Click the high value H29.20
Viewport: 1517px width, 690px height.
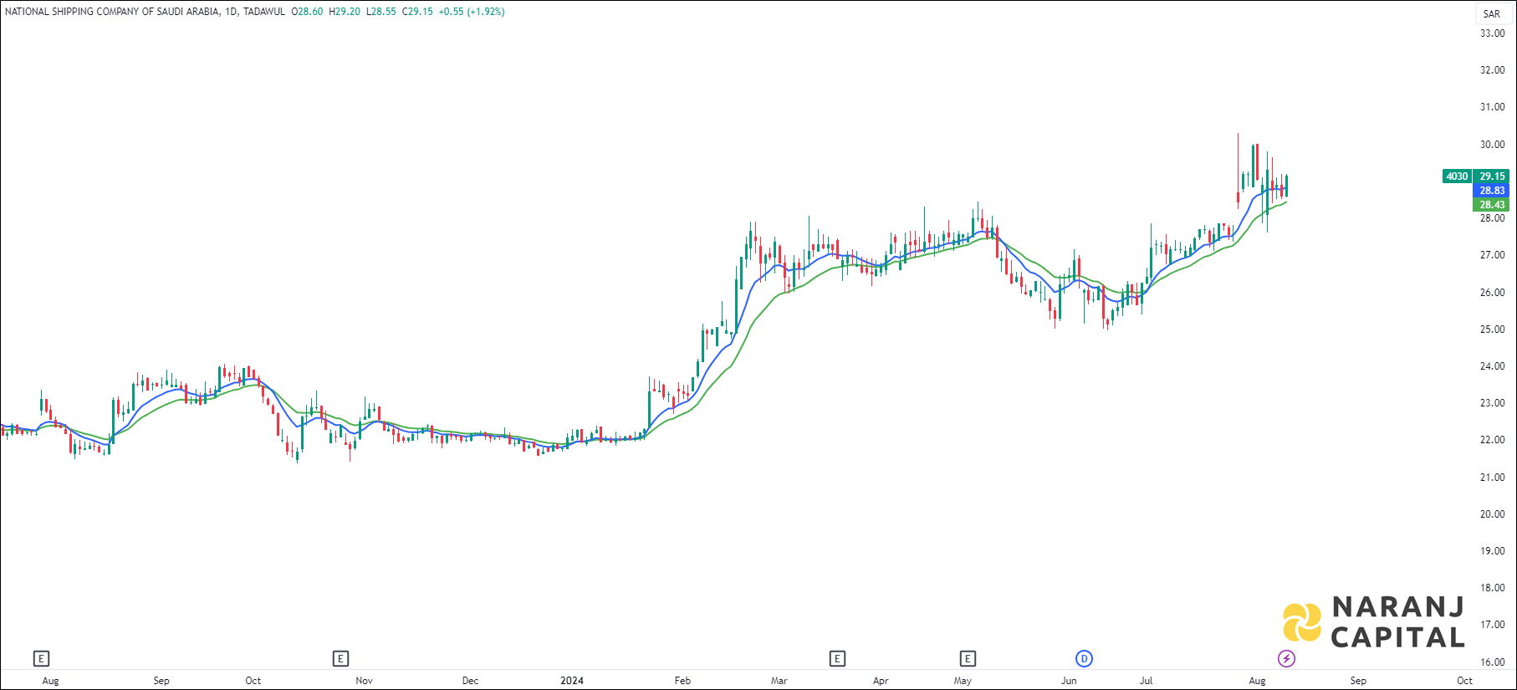[x=345, y=12]
